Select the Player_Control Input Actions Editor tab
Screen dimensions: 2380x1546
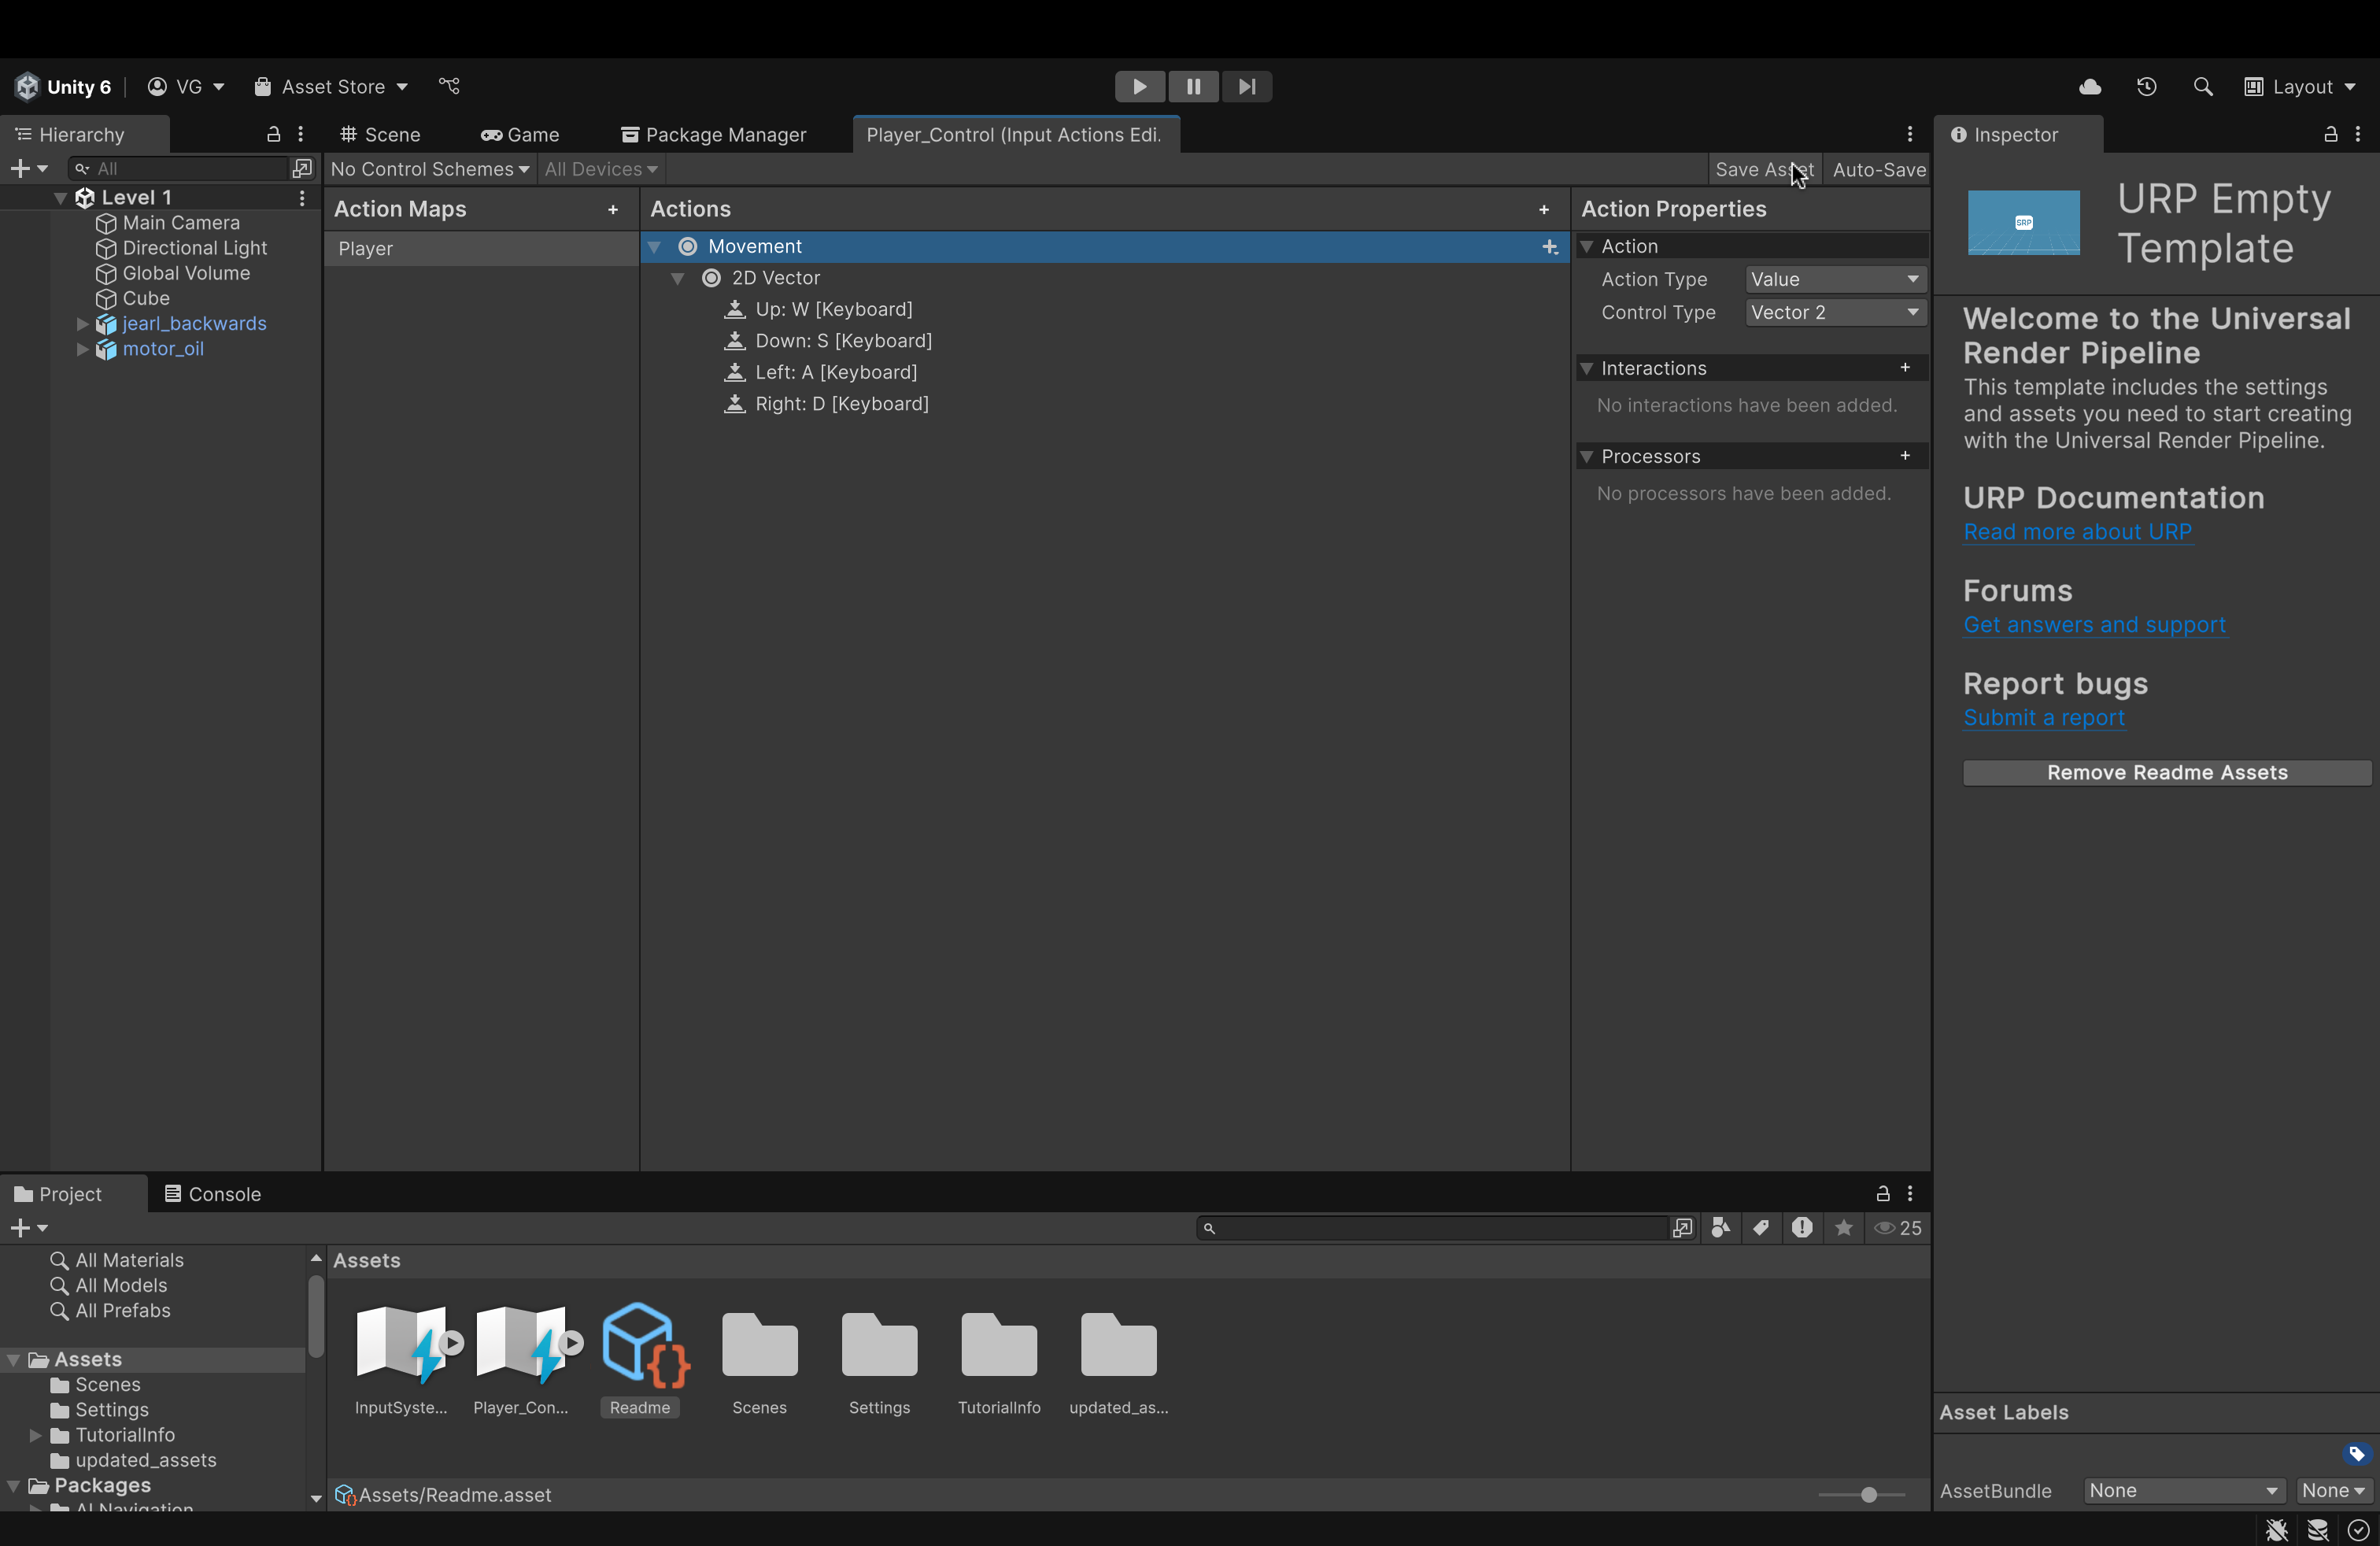tap(1015, 135)
